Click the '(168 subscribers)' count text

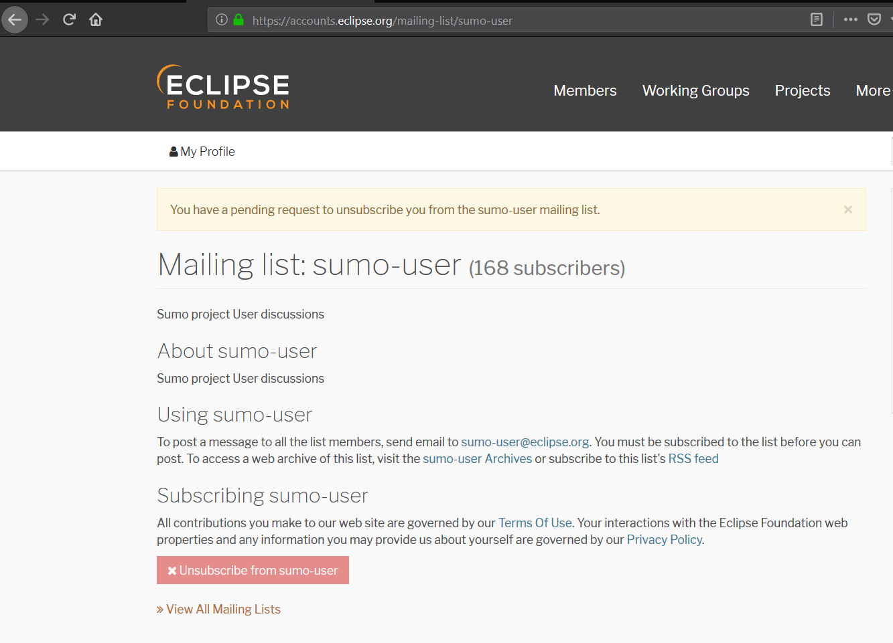pos(547,268)
